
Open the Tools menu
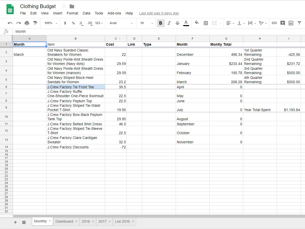99,13
